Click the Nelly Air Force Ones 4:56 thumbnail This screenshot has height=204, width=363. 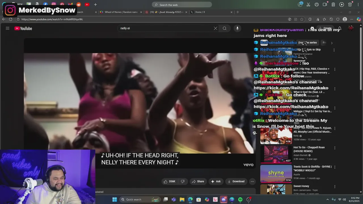click(x=276, y=135)
